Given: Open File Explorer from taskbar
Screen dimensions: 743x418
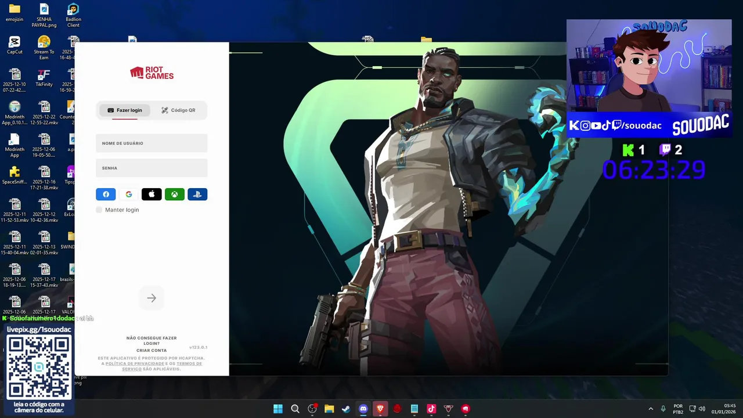Looking at the screenshot, I should point(329,409).
